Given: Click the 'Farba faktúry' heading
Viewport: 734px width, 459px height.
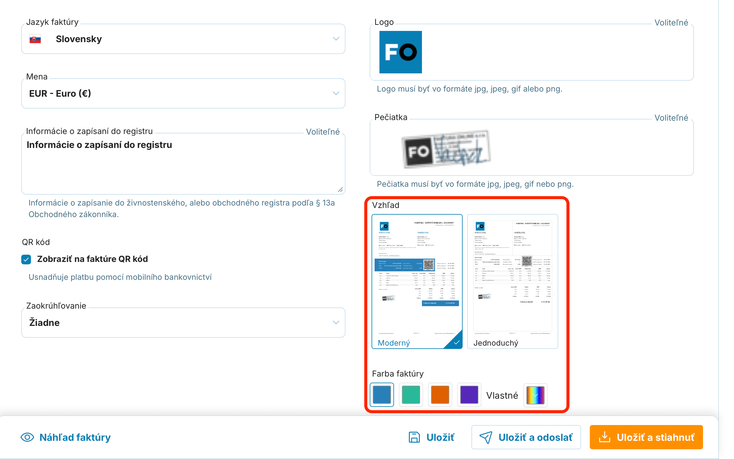Looking at the screenshot, I should coord(398,374).
